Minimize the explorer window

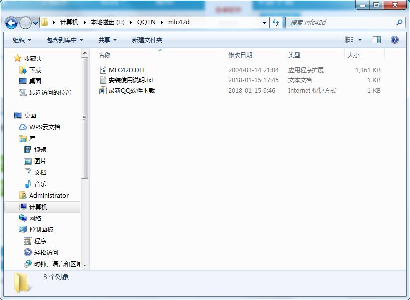click(363, 5)
